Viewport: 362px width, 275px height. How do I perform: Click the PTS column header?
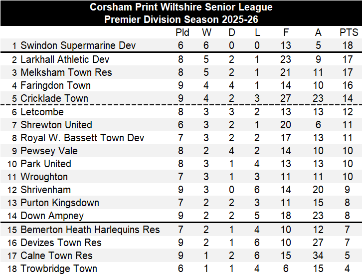click(x=349, y=32)
